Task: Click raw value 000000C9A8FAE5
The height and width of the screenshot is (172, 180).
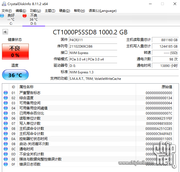Action: point(159,134)
